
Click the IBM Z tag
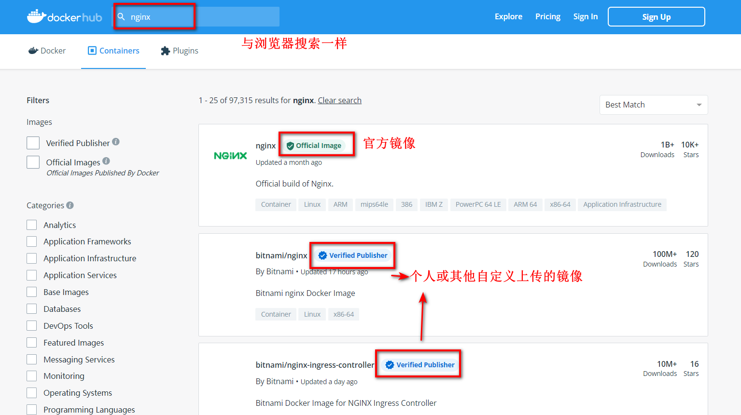[434, 204]
